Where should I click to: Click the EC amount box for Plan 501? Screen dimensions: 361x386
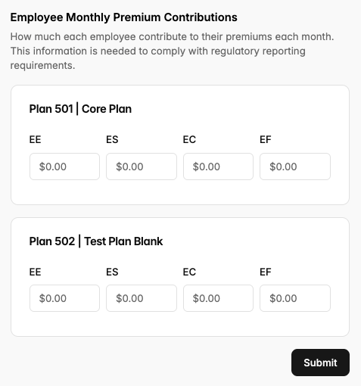(218, 167)
